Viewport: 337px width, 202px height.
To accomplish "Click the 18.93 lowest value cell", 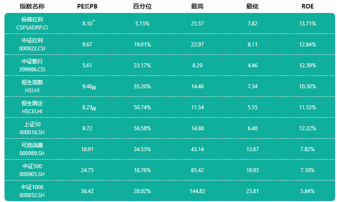I will point(252,170).
